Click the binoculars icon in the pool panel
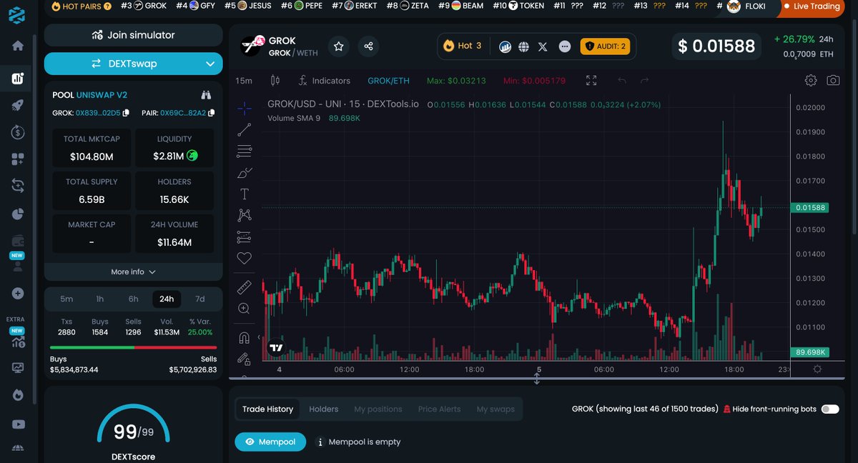858x463 pixels. (206, 94)
